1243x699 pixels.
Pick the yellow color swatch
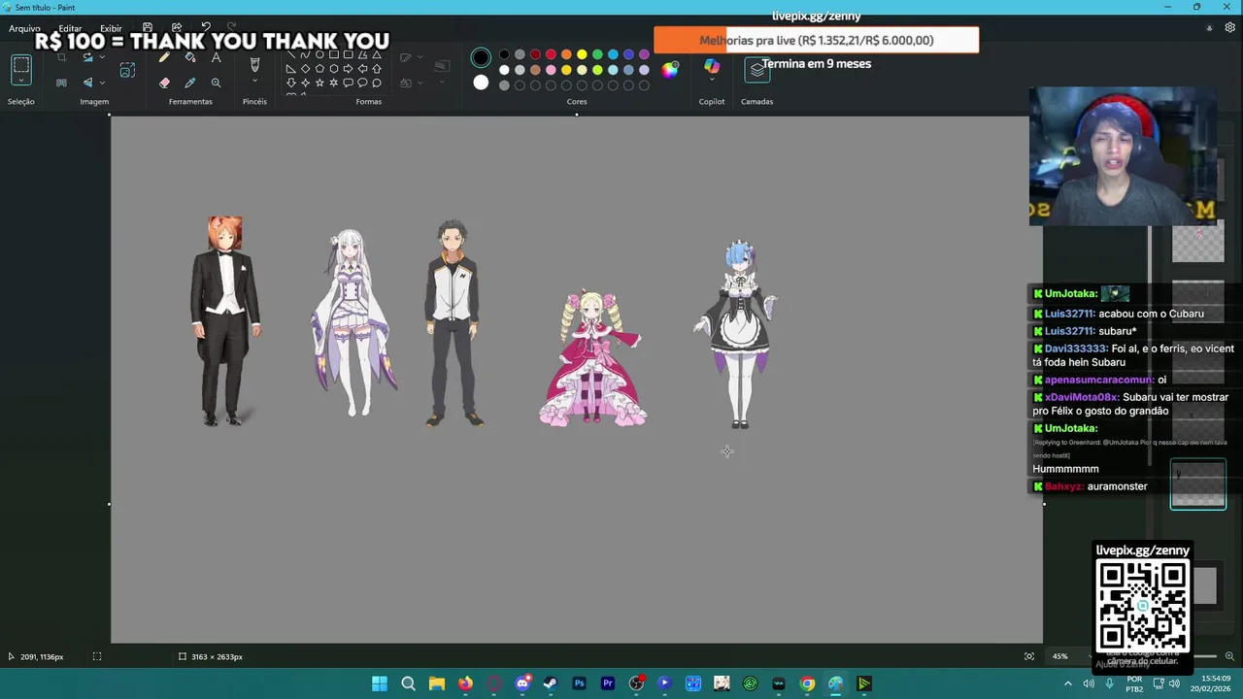click(x=582, y=54)
